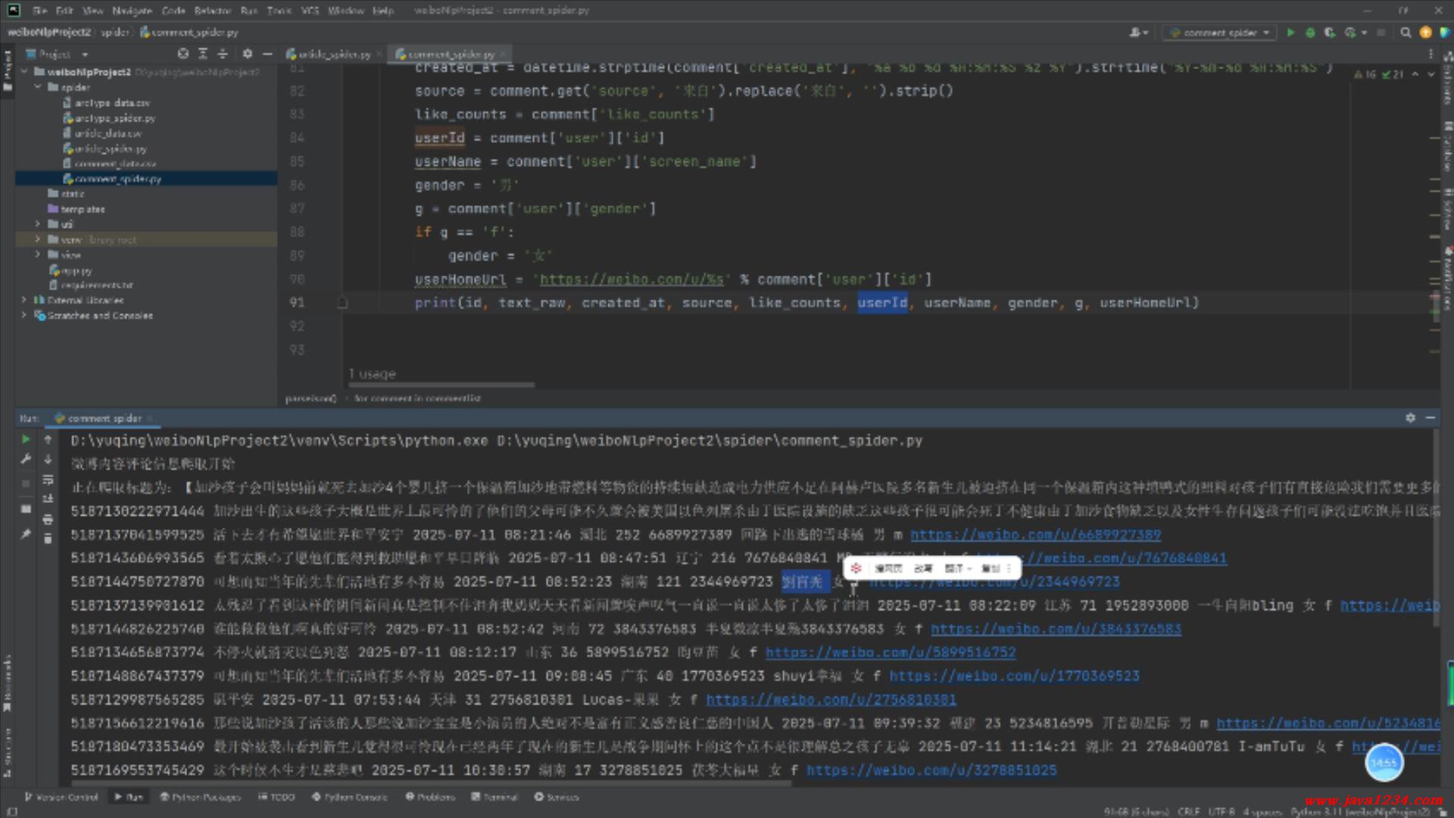This screenshot has width=1454, height=818.
Task: Switch to article_spider.py editor tab
Action: pyautogui.click(x=334, y=55)
